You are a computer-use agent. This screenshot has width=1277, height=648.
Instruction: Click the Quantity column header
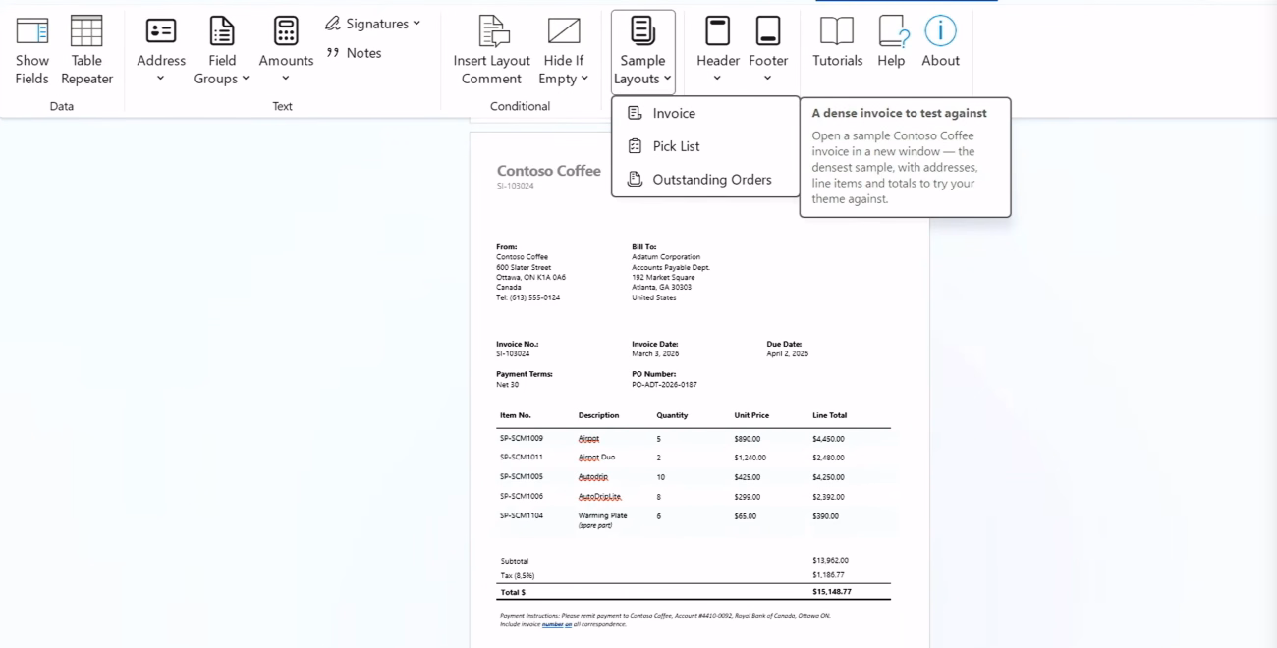672,415
